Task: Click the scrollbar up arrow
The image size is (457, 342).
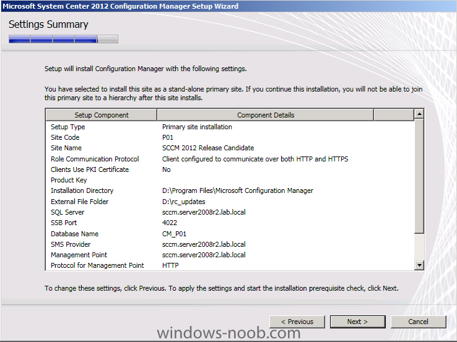Action: click(419, 114)
